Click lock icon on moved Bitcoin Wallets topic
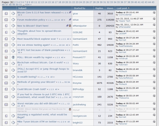 point(70,109)
